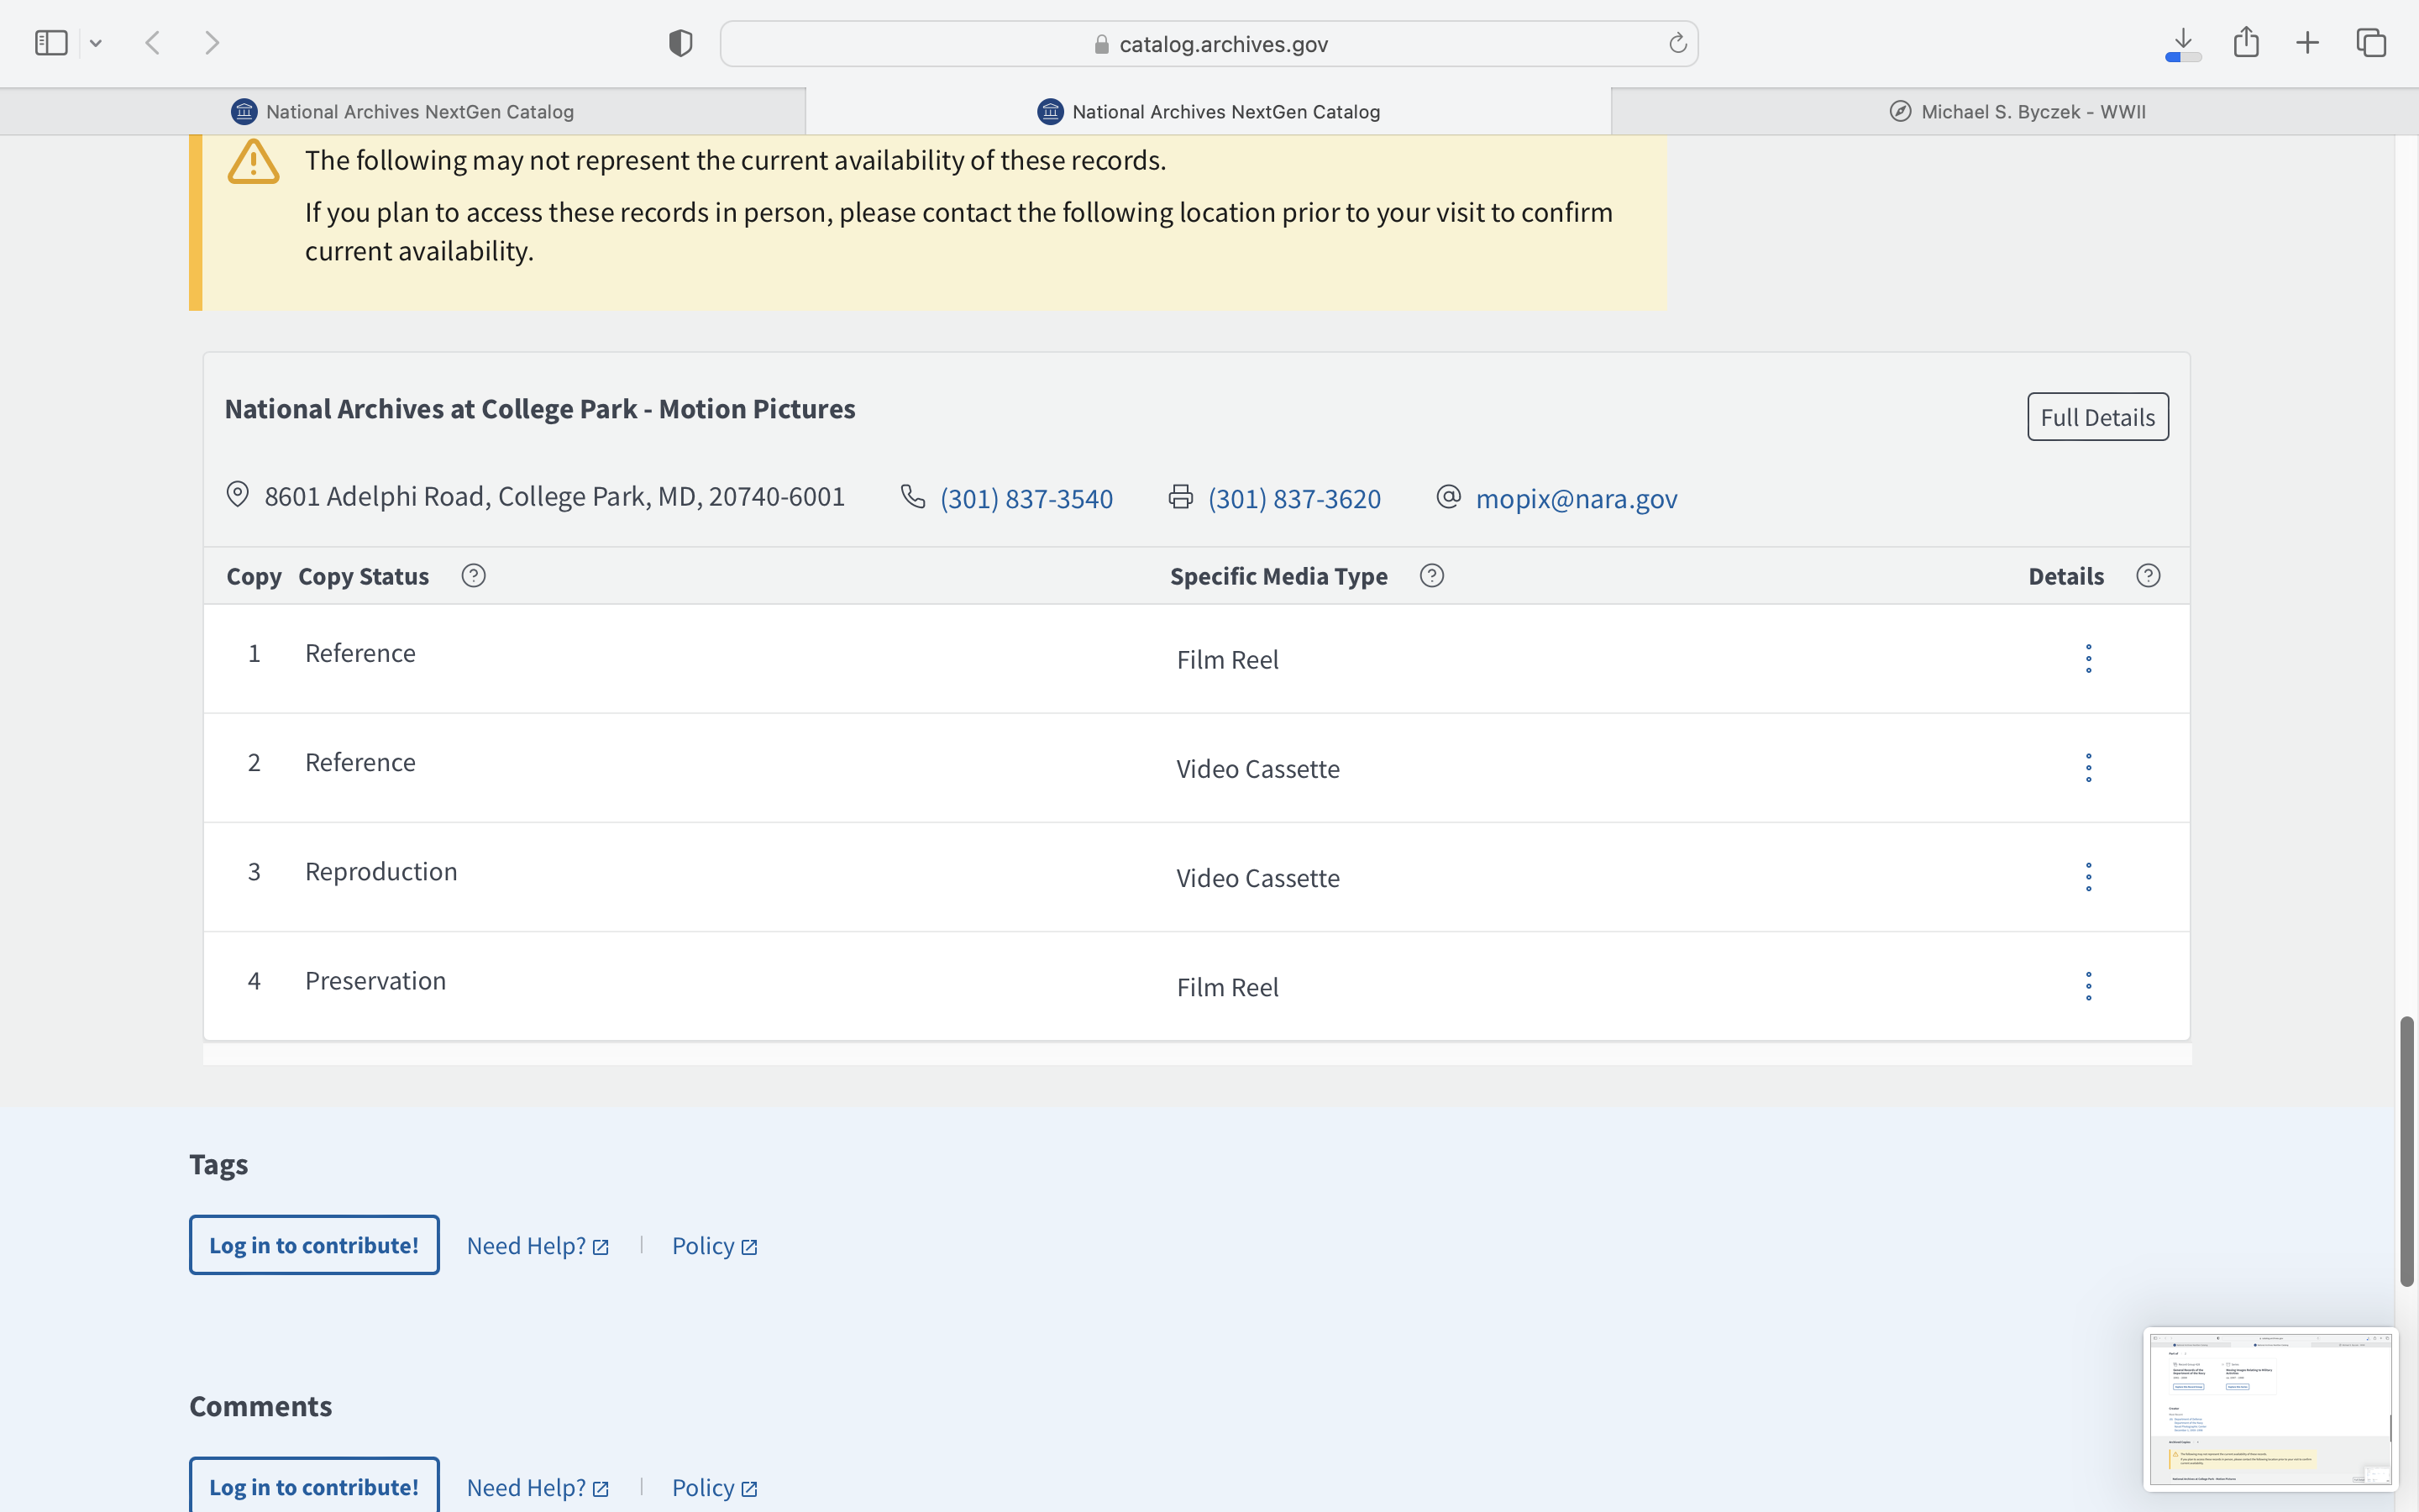Click the Safari share icon

click(2246, 43)
